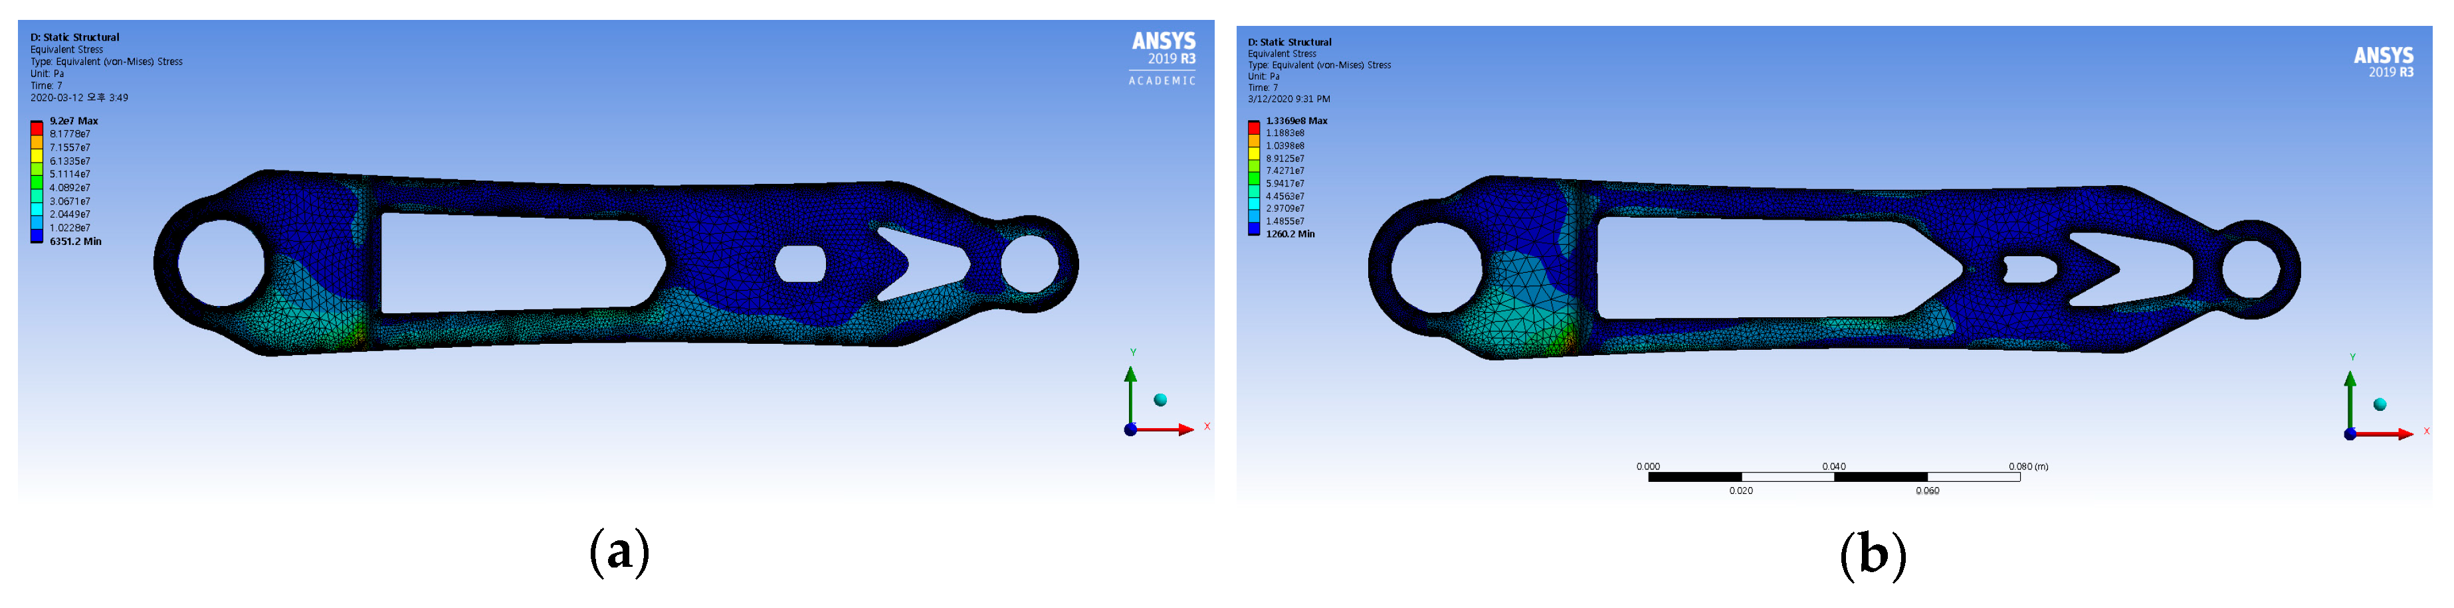Click the '4.4563e7' legend value
Image resolution: width=2454 pixels, height=608 pixels.
[1285, 196]
